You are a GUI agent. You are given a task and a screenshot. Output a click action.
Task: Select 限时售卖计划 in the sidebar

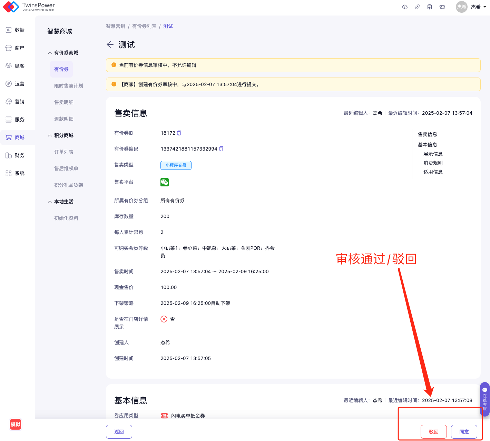68,86
